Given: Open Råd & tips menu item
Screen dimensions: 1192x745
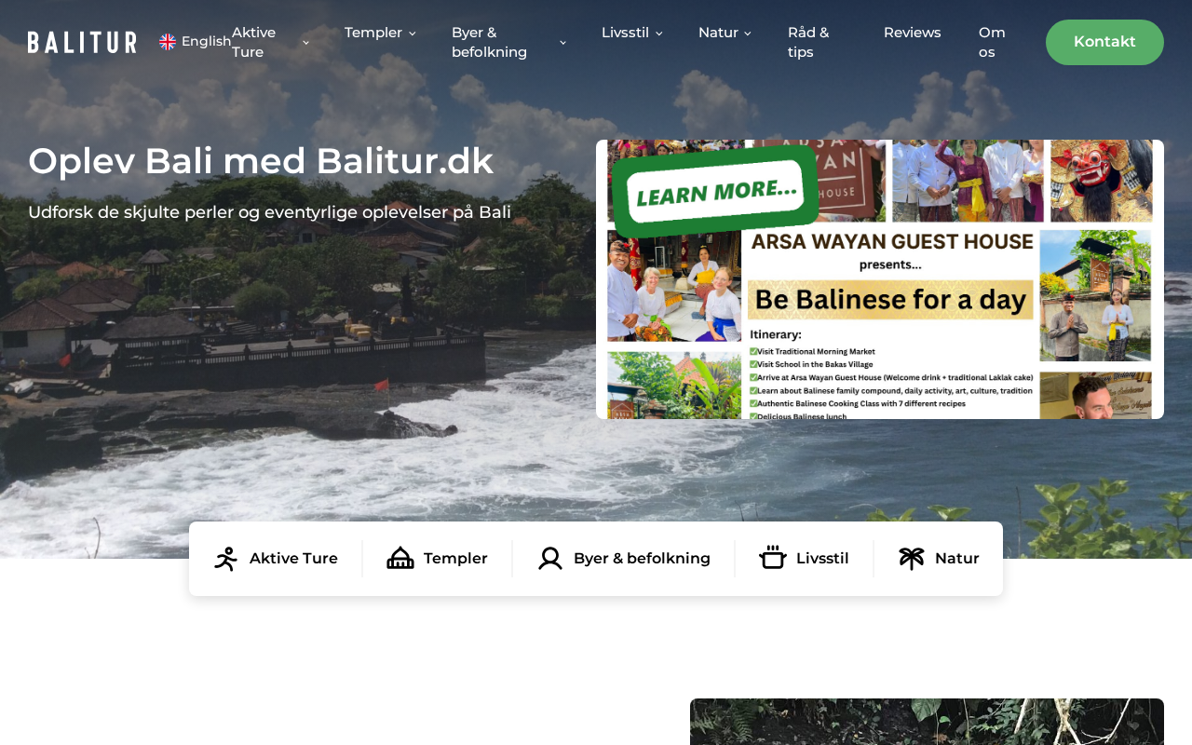Looking at the screenshot, I should pyautogui.click(x=808, y=42).
